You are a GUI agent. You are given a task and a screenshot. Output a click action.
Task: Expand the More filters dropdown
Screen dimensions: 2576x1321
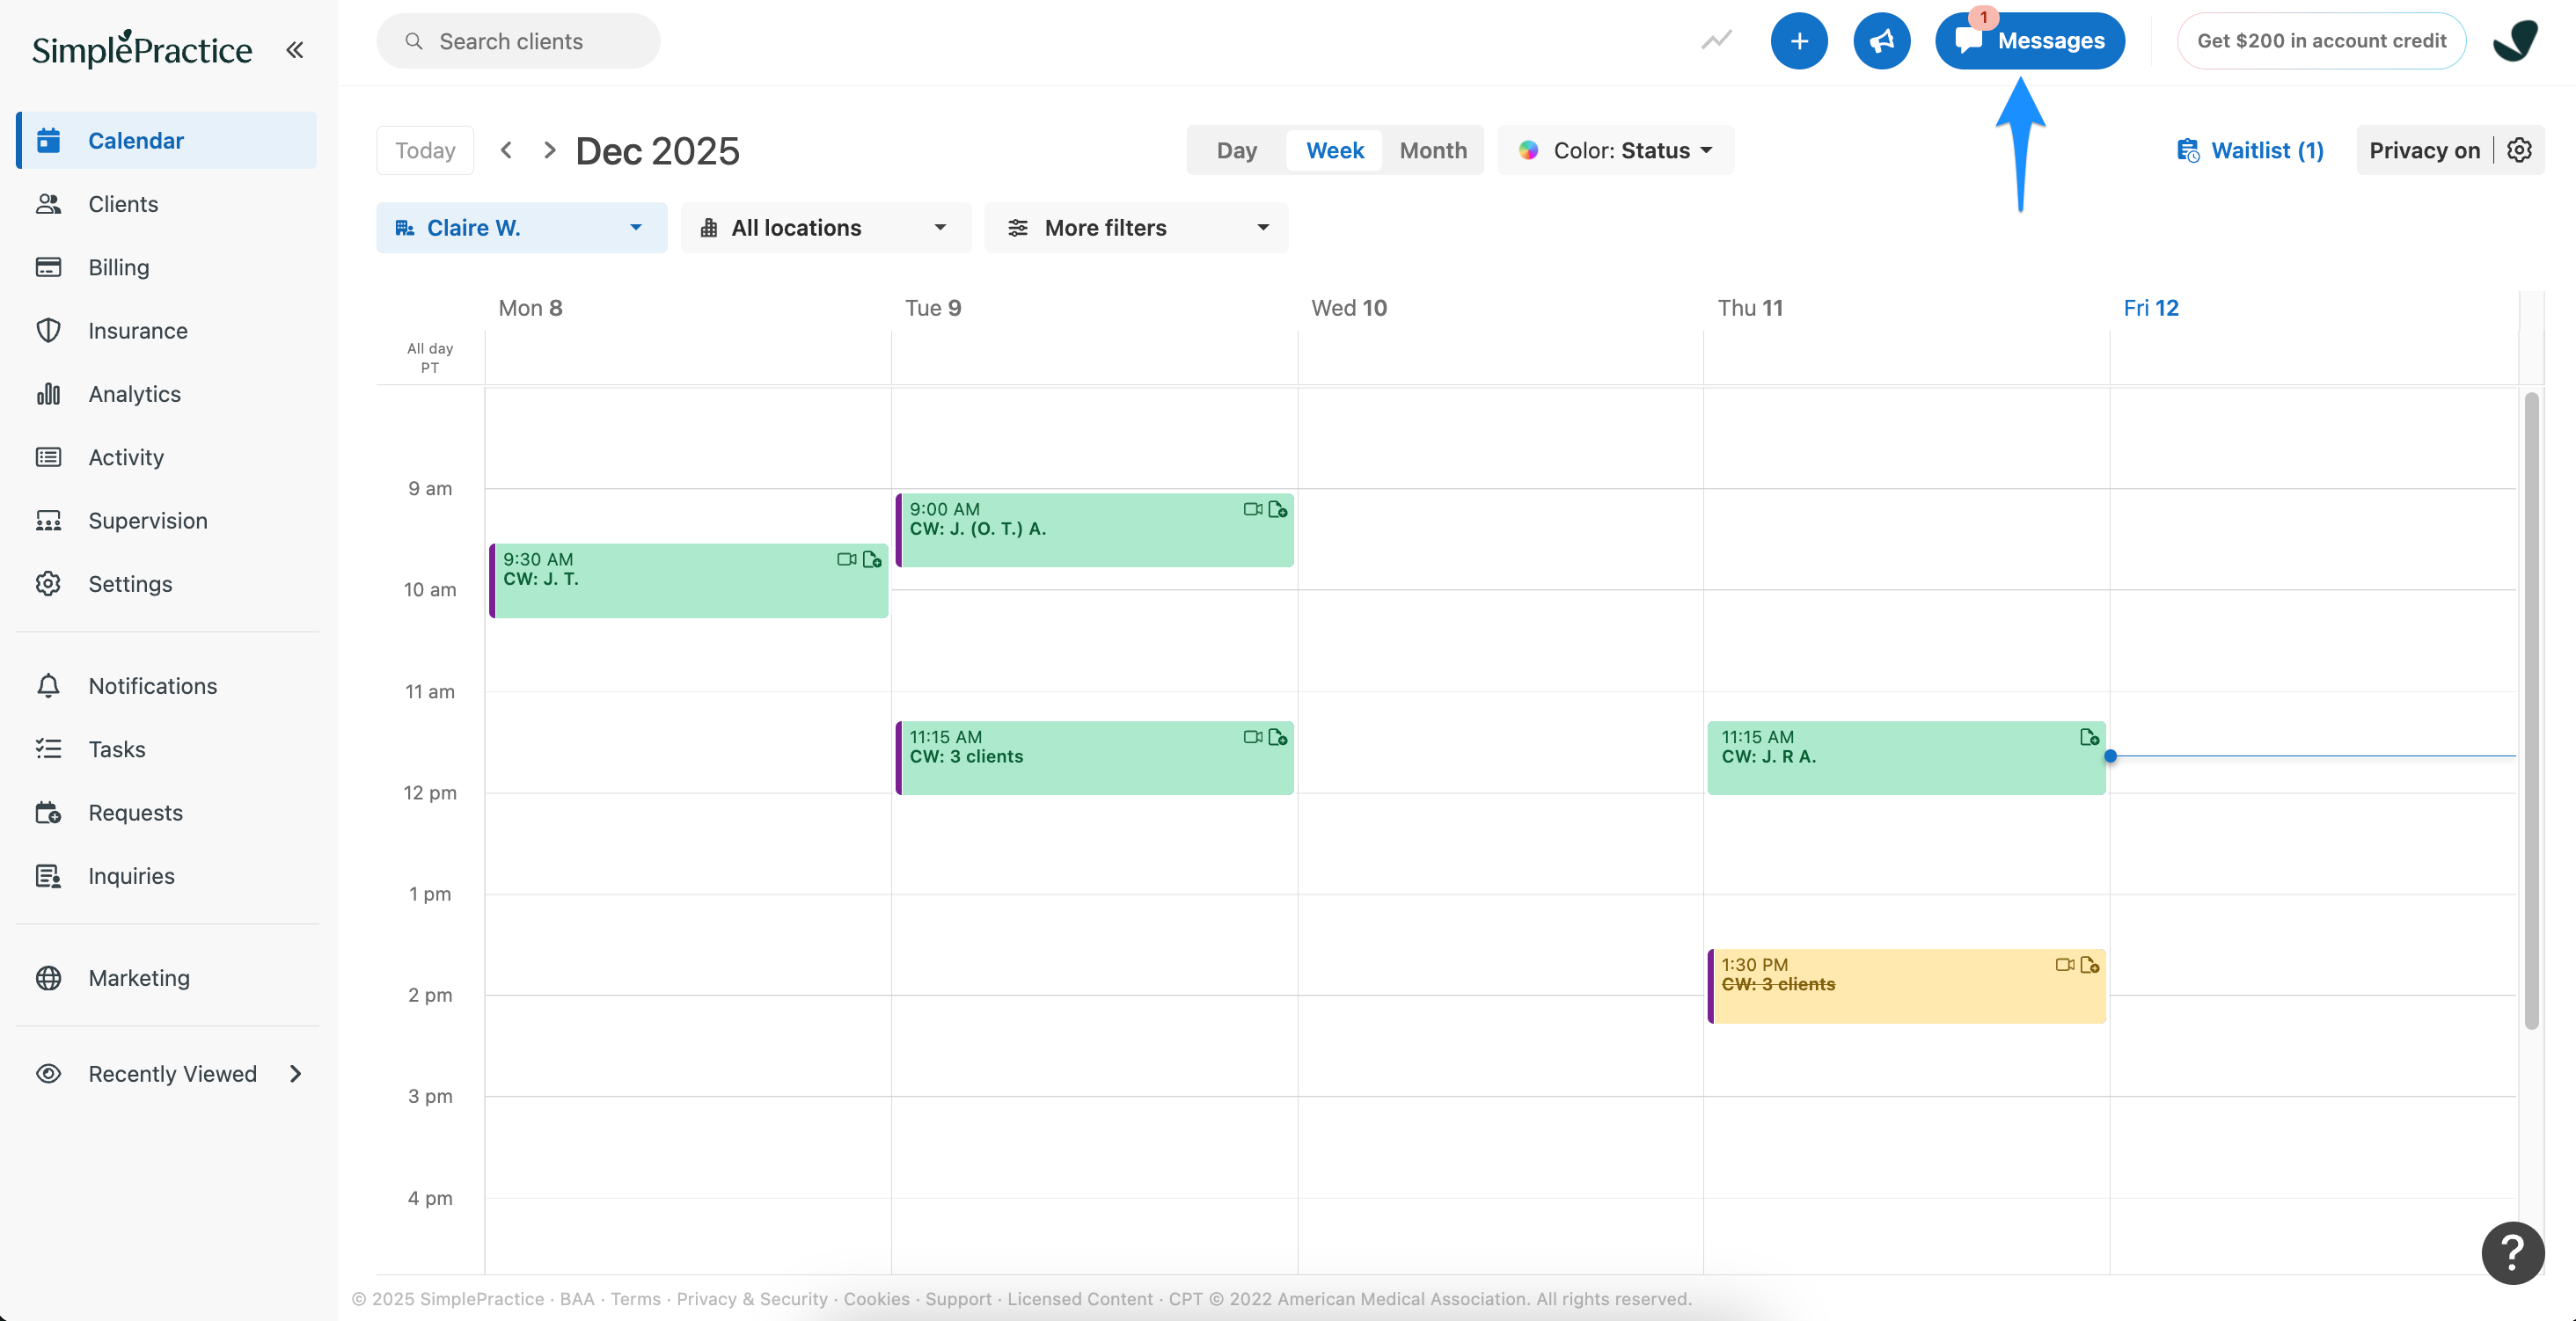[1136, 228]
